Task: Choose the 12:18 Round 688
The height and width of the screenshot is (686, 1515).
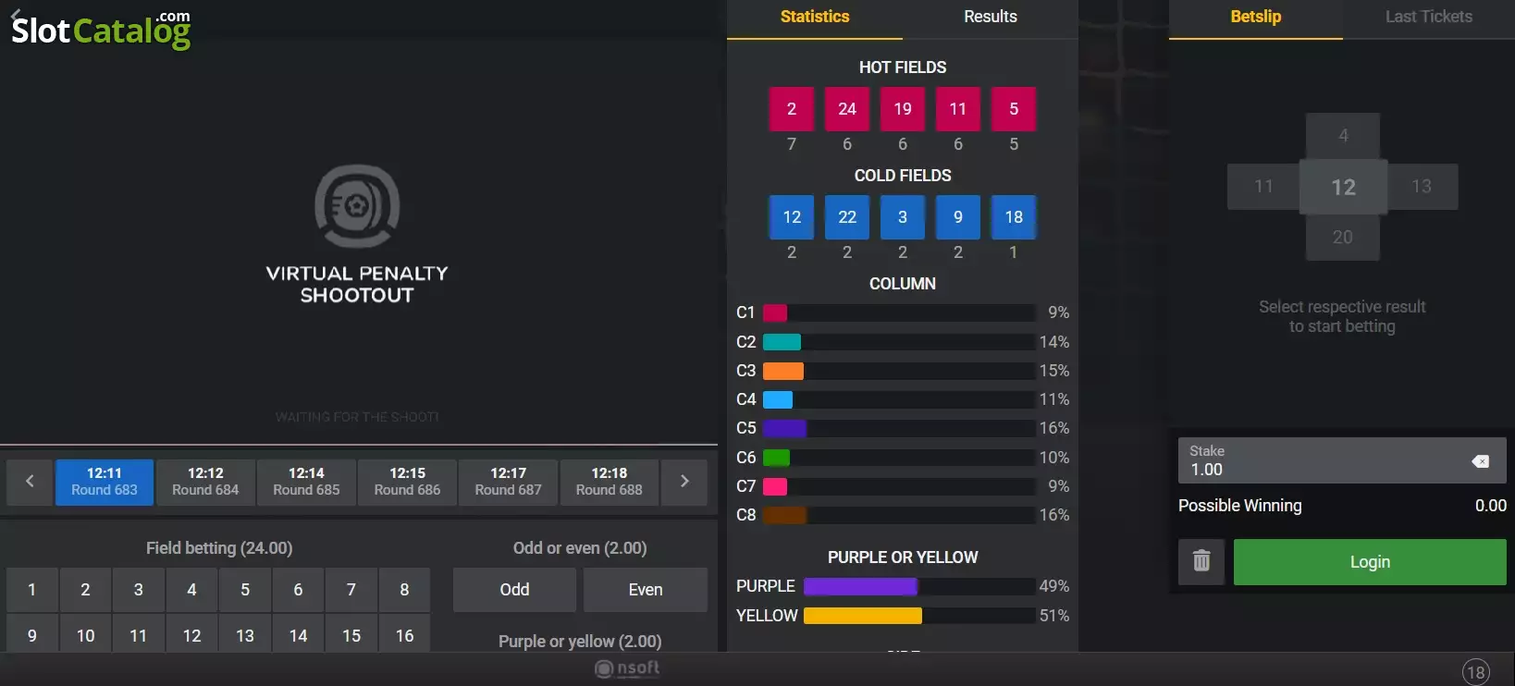Action: 609,482
